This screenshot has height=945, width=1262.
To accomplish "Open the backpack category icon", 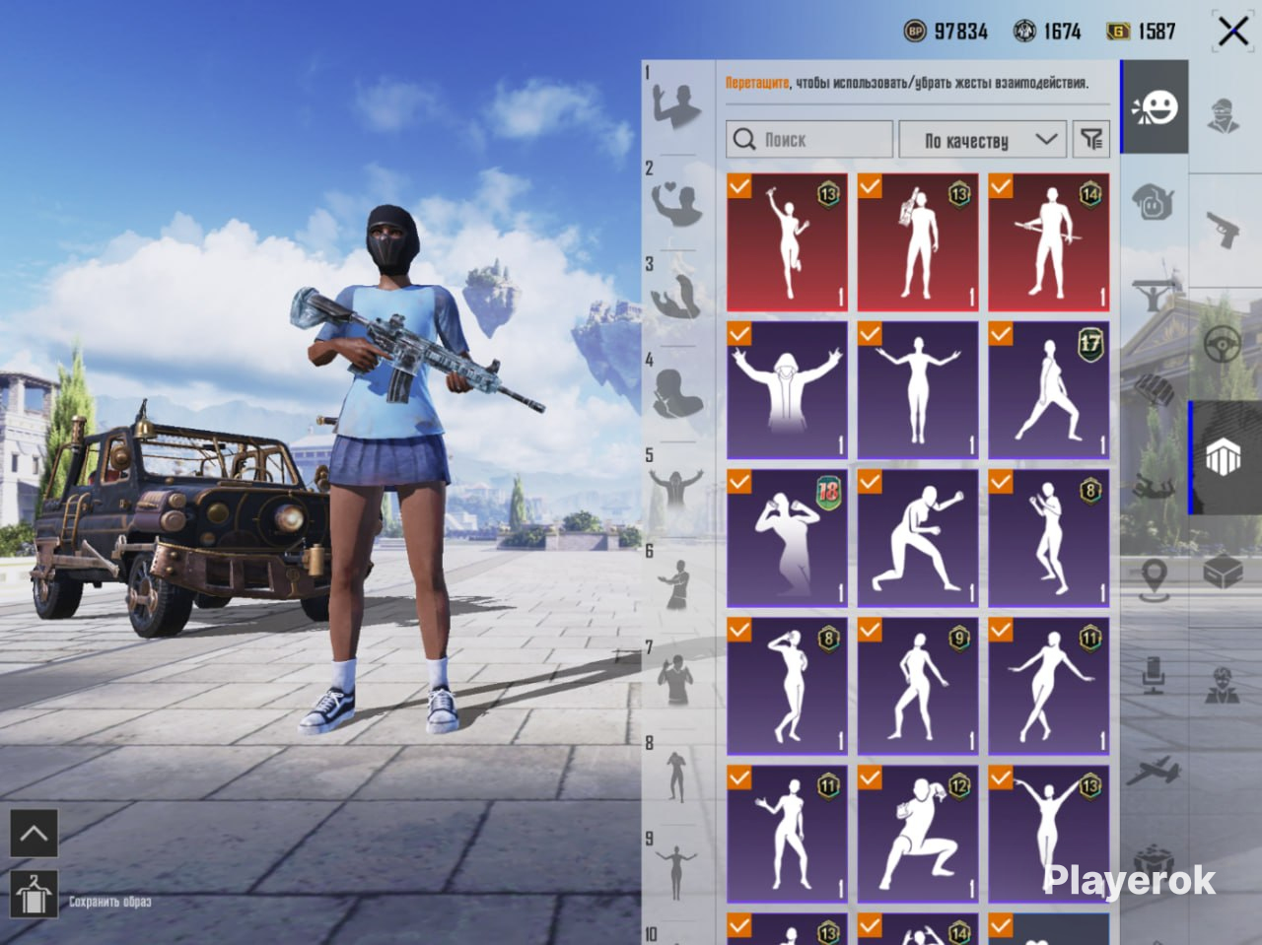I will (x=1154, y=389).
